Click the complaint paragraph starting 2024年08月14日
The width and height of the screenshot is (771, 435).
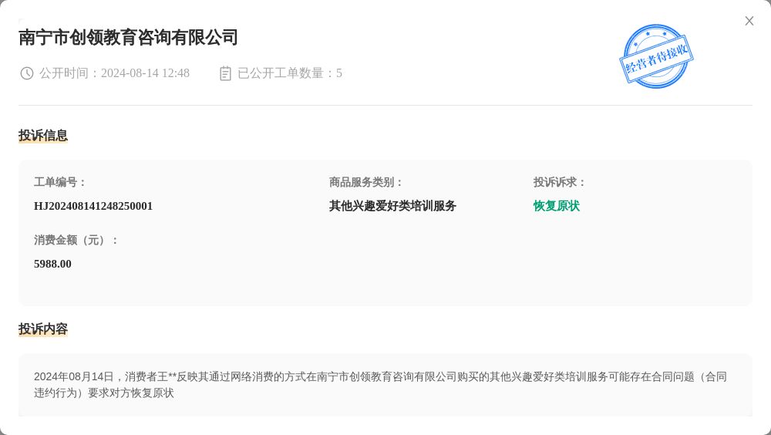(x=381, y=385)
